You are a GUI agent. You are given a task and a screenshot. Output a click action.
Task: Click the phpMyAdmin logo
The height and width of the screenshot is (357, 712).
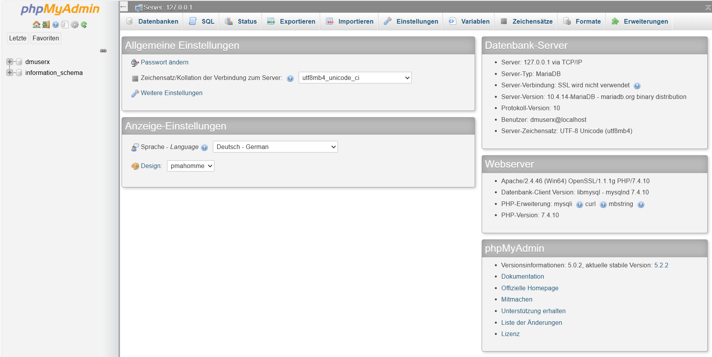coord(60,9)
